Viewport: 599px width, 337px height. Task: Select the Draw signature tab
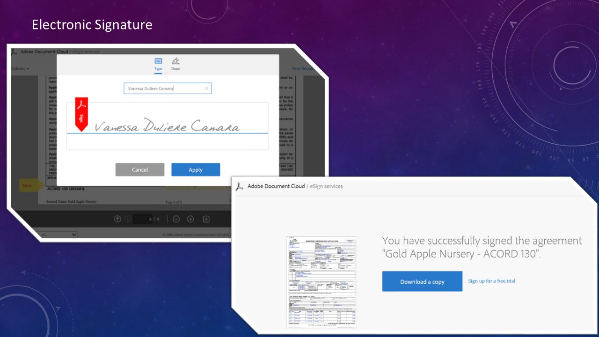point(175,64)
